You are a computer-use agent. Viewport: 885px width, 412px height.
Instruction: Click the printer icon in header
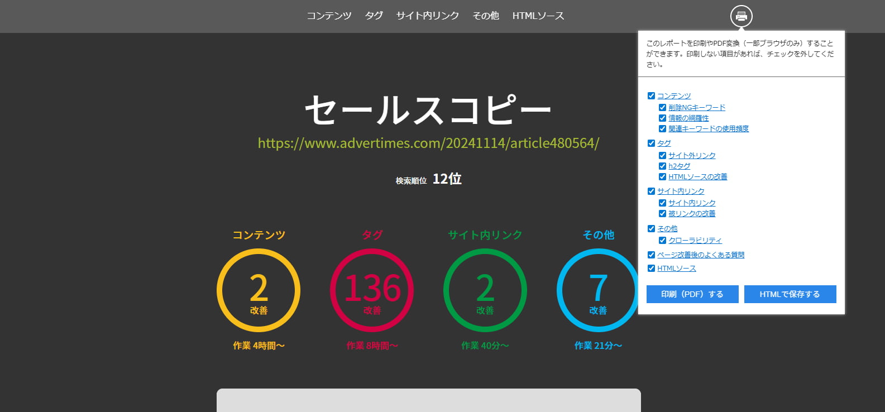click(741, 16)
